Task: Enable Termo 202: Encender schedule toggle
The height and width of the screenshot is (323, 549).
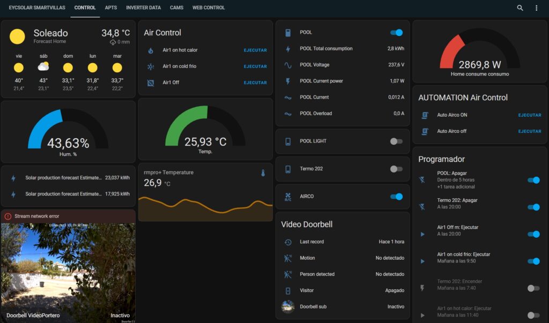Action: pos(533,288)
